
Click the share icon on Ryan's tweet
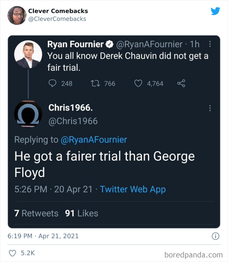pyautogui.click(x=181, y=84)
